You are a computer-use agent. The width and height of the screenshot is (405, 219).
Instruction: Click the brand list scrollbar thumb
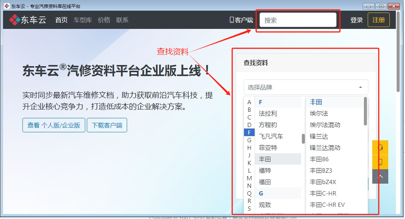(303, 139)
